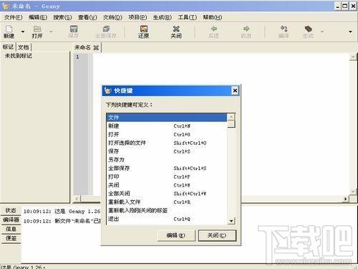Select the 保存 Ctrl+S shortcut row
Image resolution: width=358 pixels, height=269 pixels.
[x=167, y=151]
